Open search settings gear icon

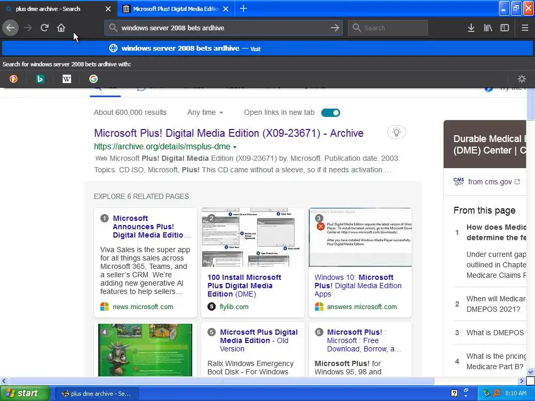[x=522, y=79]
